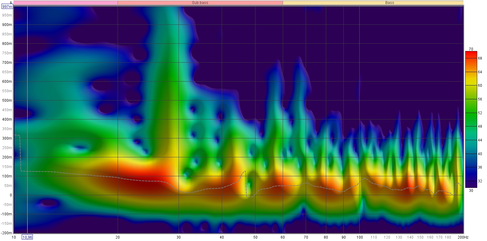Screen dimensions: 487x241
Task: Click the s unit label above the time axis
Action: [11, 2]
